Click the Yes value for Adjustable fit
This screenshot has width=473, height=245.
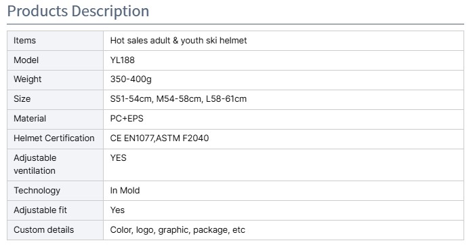(117, 210)
